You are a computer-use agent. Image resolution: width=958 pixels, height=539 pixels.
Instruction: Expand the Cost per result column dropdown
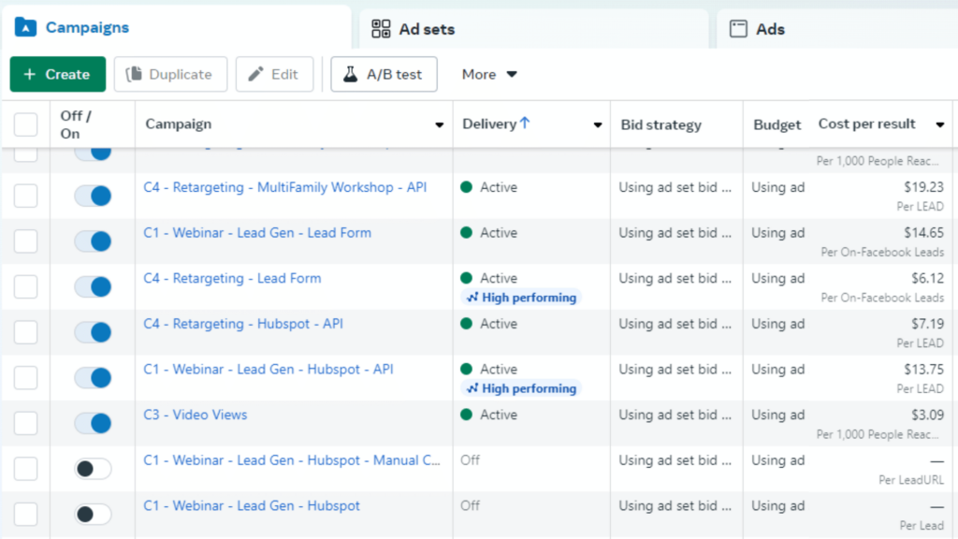pyautogui.click(x=939, y=125)
